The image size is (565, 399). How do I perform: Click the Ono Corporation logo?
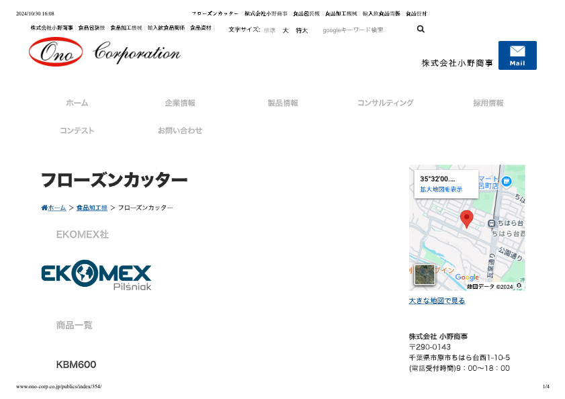coord(105,52)
